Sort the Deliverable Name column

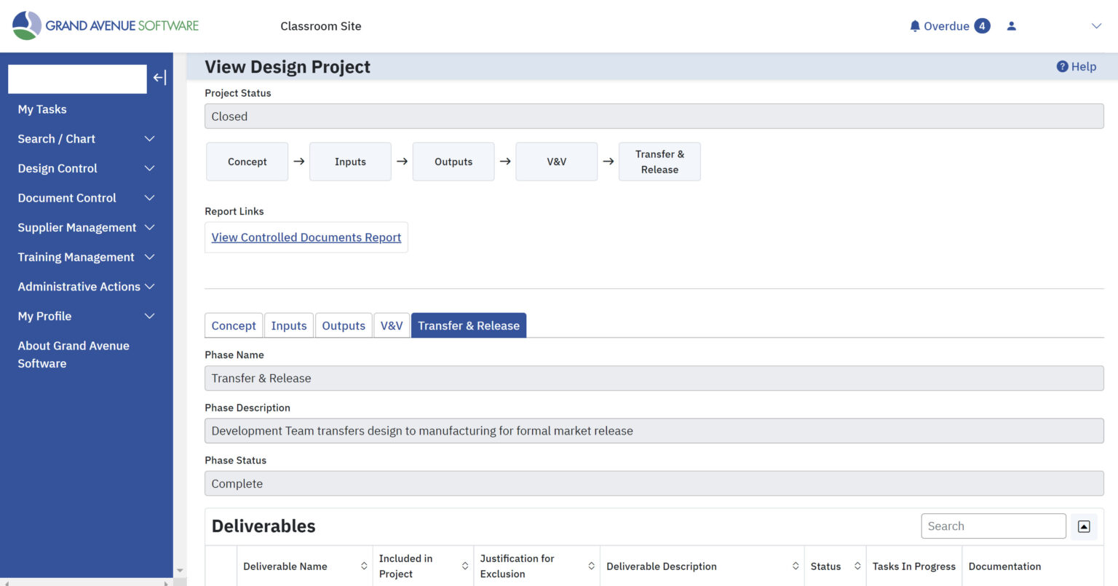point(364,566)
